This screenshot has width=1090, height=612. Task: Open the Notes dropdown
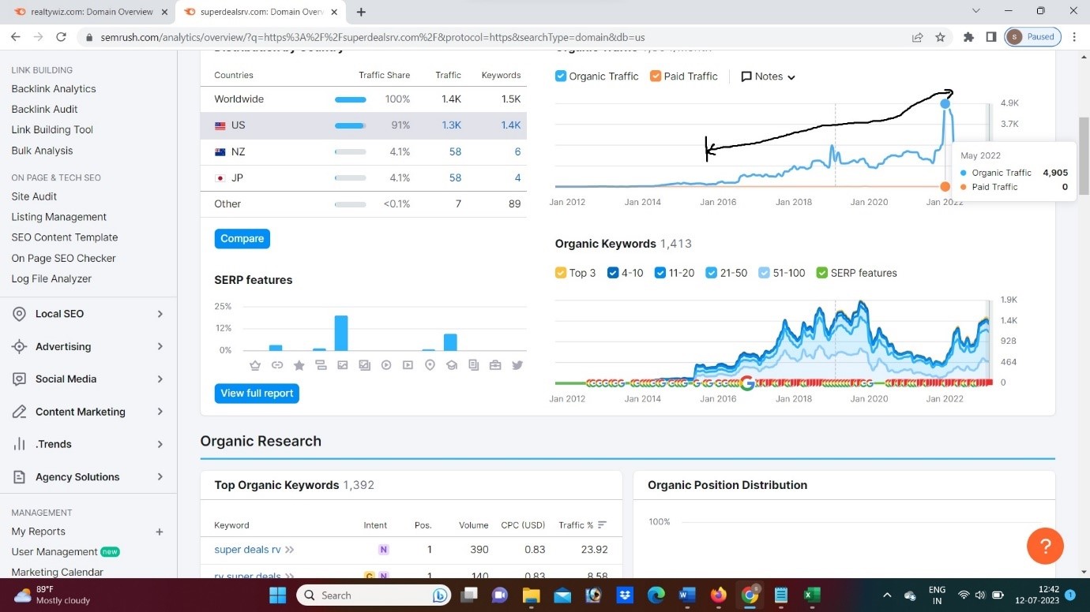click(x=768, y=76)
